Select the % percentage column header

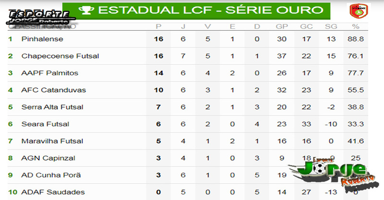coord(356,26)
